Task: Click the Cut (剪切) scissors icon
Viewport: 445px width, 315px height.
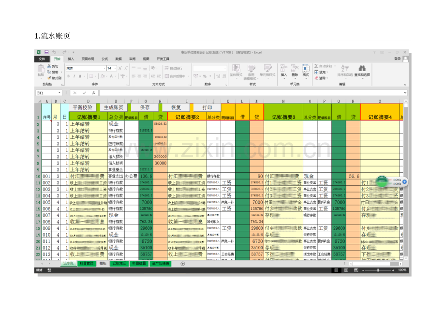Action: pyautogui.click(x=50, y=66)
